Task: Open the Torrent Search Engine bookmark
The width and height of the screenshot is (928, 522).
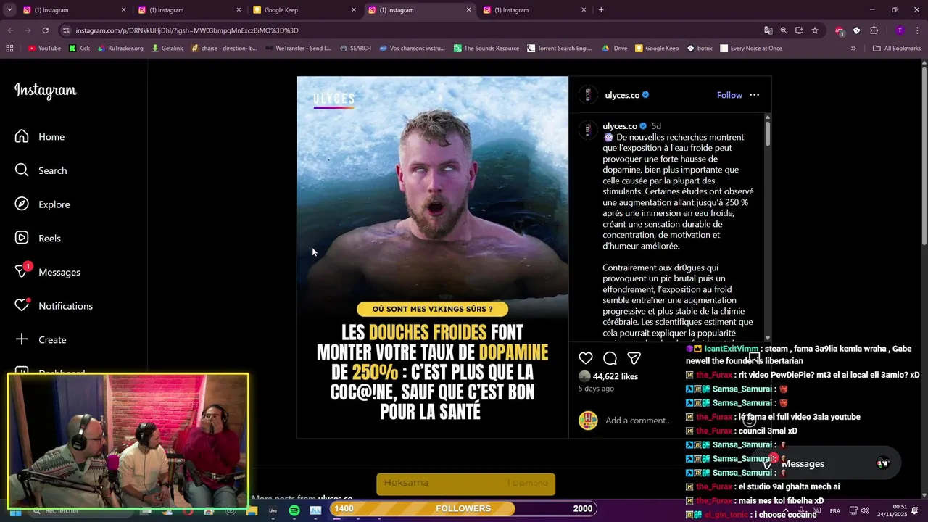Action: tap(560, 49)
